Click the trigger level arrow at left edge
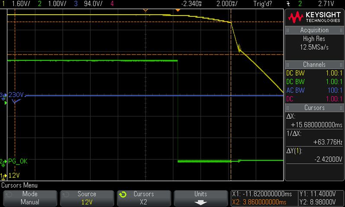 click(6, 103)
